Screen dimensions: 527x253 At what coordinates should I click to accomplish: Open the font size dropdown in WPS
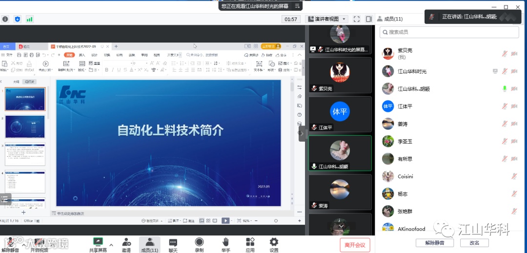click(146, 63)
